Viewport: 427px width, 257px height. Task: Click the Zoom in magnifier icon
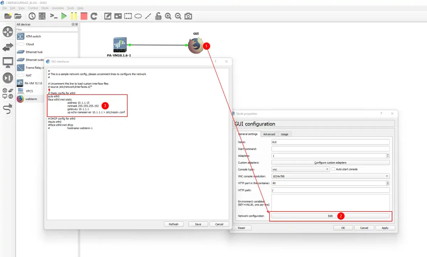(168, 16)
